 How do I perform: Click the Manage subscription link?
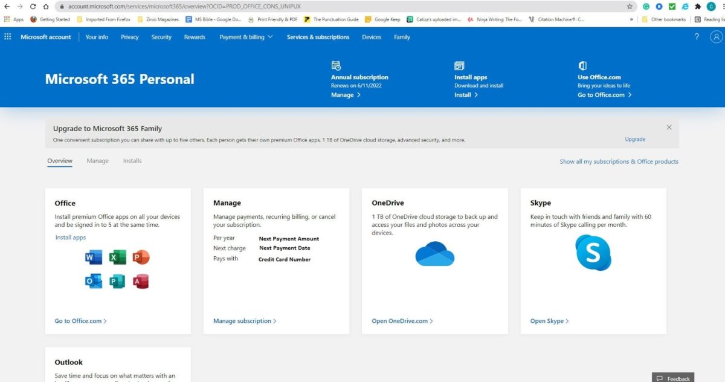(245, 321)
